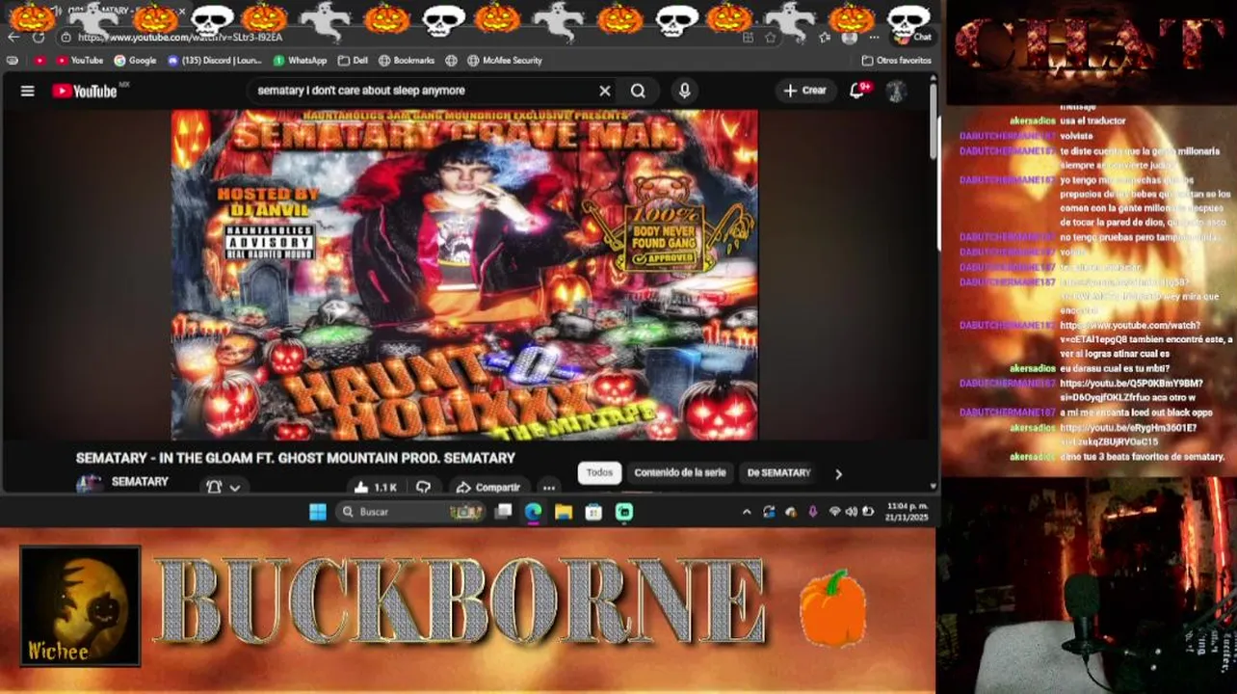Click chat message 'dame tus 3 beats favoritos'

coord(1142,457)
